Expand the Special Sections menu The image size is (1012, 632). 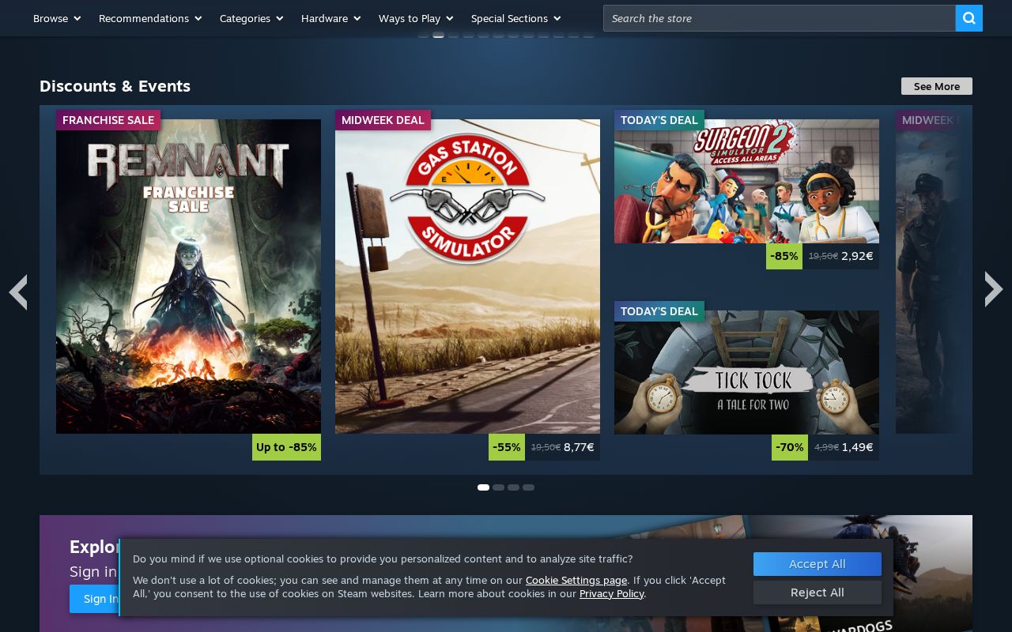515,18
